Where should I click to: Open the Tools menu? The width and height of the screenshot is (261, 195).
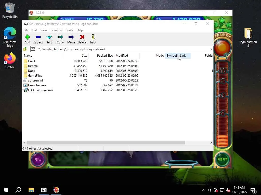[x=69, y=30]
